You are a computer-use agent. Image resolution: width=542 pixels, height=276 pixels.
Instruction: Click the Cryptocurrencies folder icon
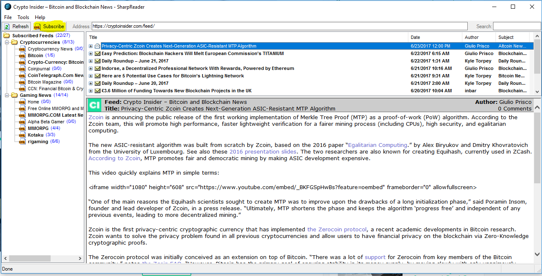[x=15, y=42]
